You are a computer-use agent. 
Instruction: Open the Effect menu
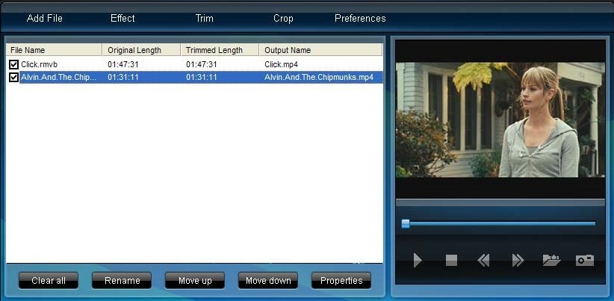[123, 19]
